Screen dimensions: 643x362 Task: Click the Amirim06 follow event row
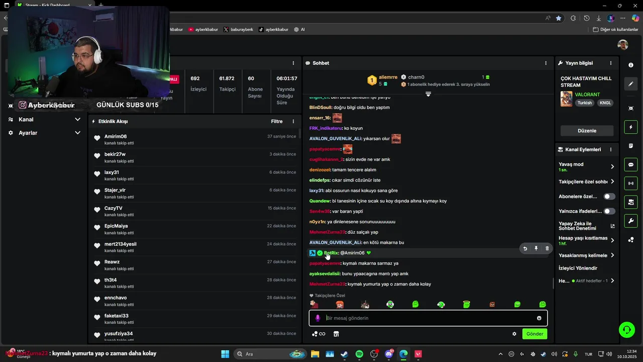click(x=195, y=140)
